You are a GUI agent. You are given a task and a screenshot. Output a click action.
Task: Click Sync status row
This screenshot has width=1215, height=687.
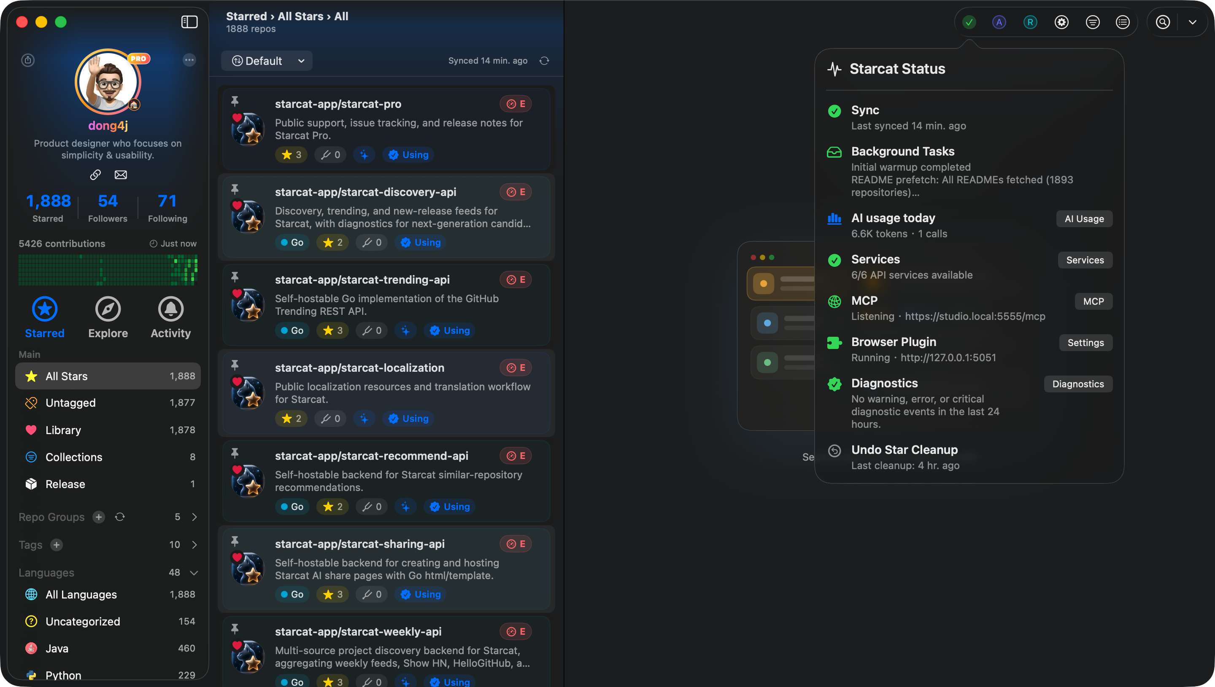(969, 118)
